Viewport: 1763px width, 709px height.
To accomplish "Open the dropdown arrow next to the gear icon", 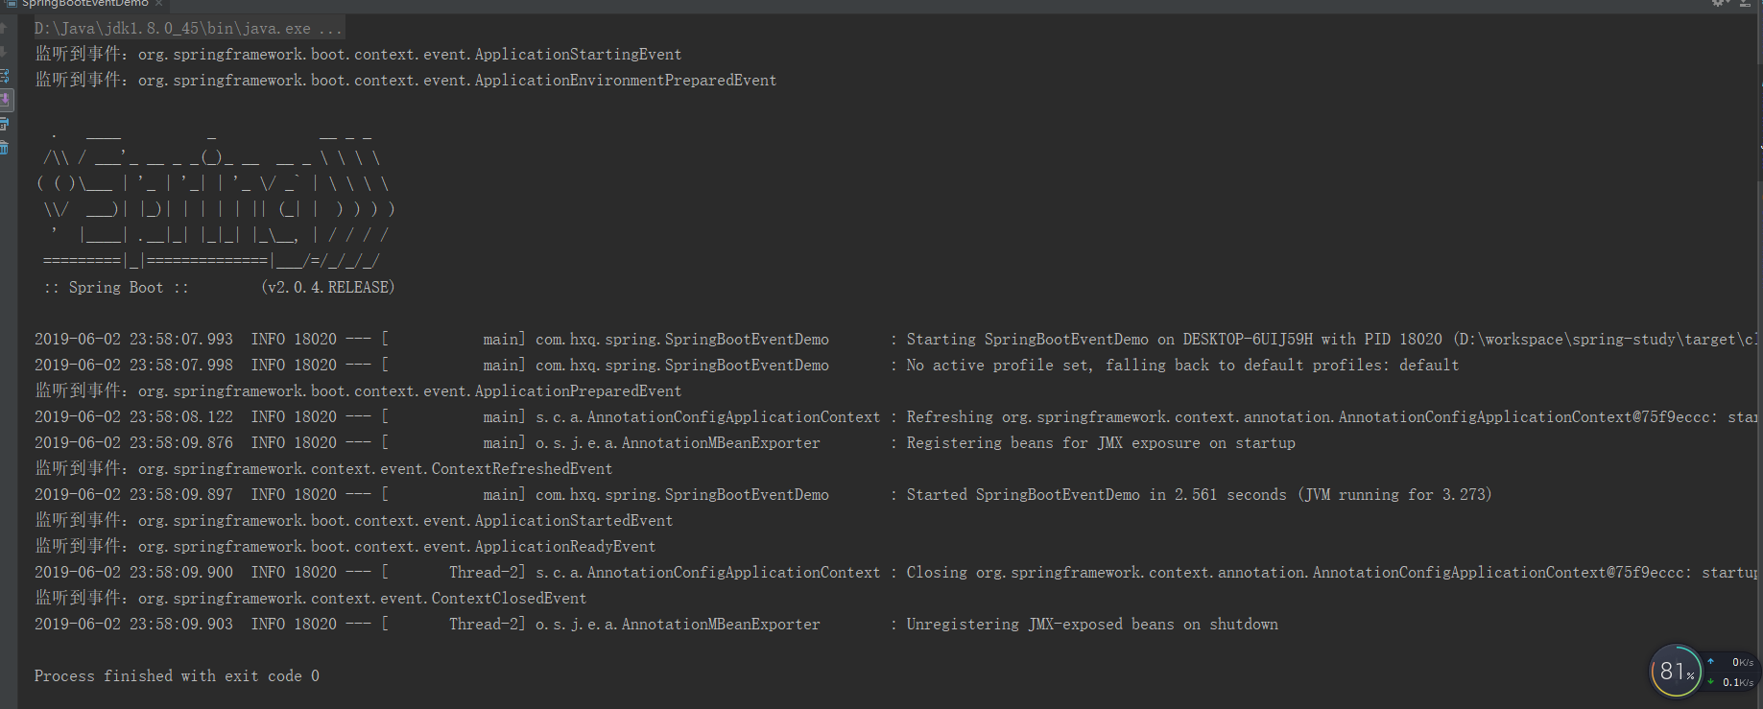I will coord(1727,3).
